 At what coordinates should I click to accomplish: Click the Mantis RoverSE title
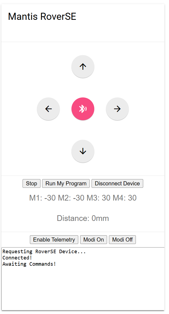click(42, 17)
